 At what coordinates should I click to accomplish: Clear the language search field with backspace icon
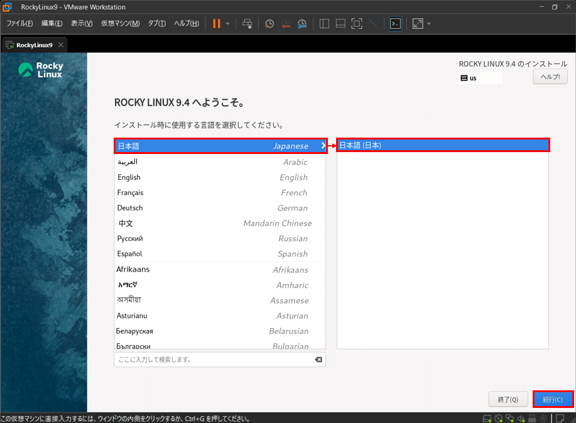click(x=318, y=360)
